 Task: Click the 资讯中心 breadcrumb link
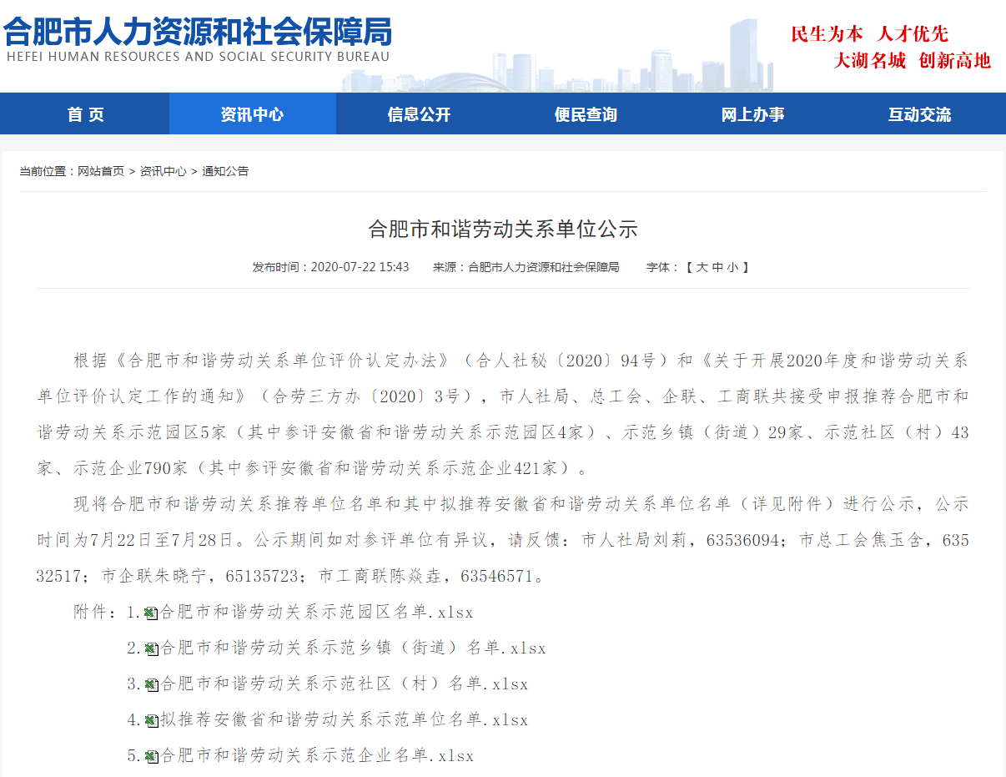[x=163, y=171]
